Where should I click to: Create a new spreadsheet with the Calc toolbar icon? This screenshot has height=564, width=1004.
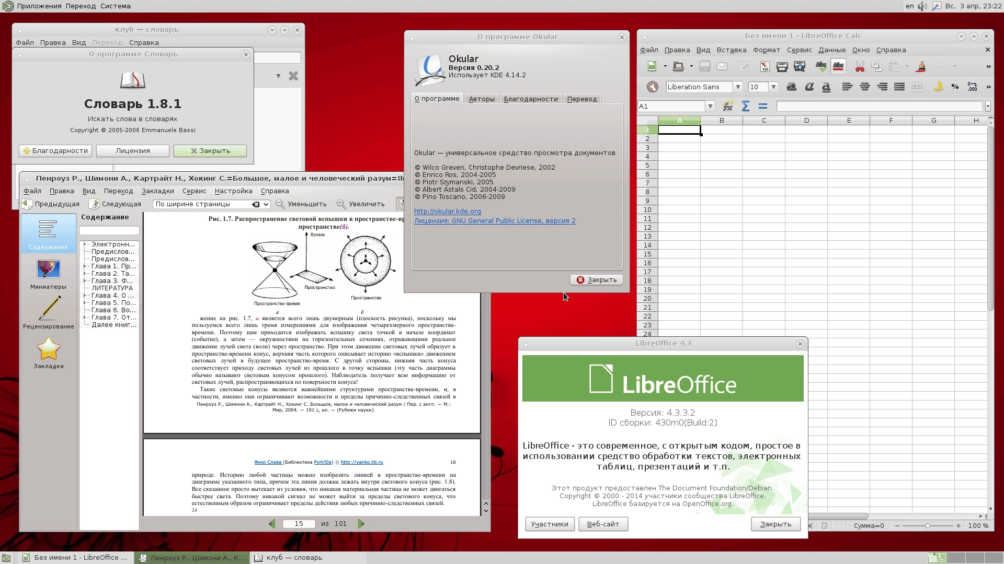click(652, 66)
